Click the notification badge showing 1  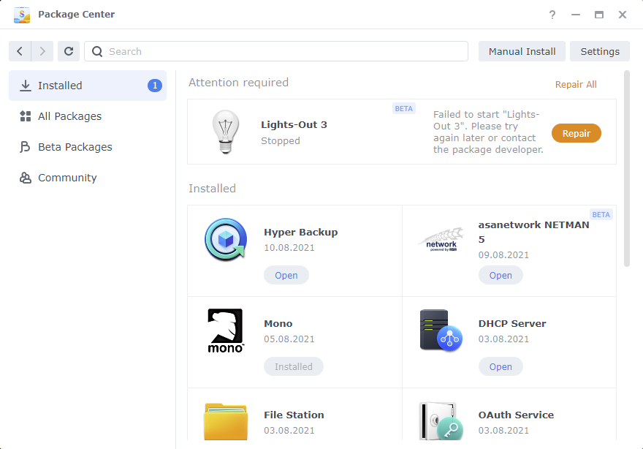coord(155,86)
